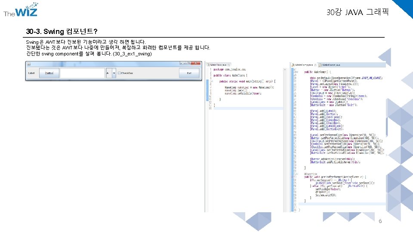Screen dimensions: 413x232
Task: Click the '30강 JAVA 그래픽' title text
Action: coord(358,12)
